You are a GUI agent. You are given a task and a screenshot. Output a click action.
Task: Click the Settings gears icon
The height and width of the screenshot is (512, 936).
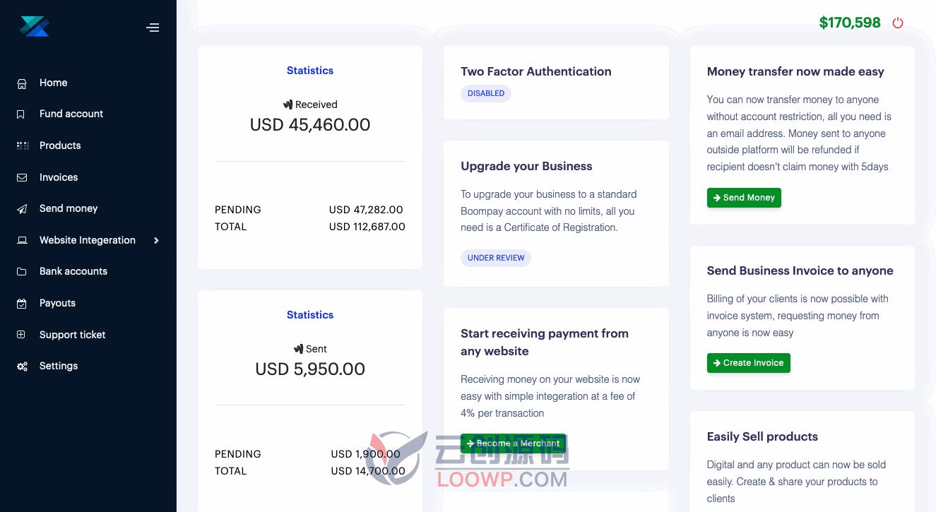(x=23, y=367)
